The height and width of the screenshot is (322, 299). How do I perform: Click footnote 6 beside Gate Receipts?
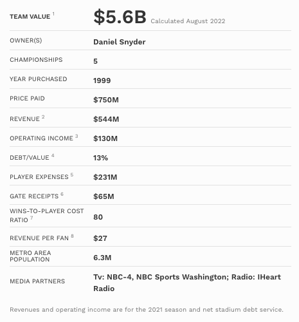[62, 194]
